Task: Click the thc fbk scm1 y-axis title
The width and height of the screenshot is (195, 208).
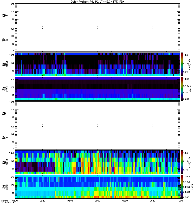Action: 5,187
